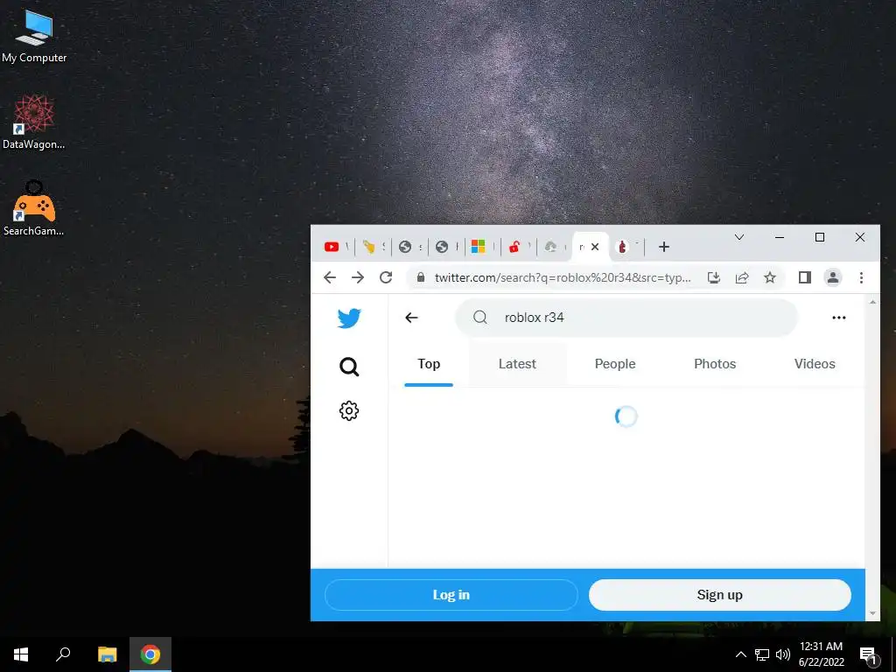The width and height of the screenshot is (896, 672).
Task: Open the grey cloud icon tab
Action: tap(551, 247)
